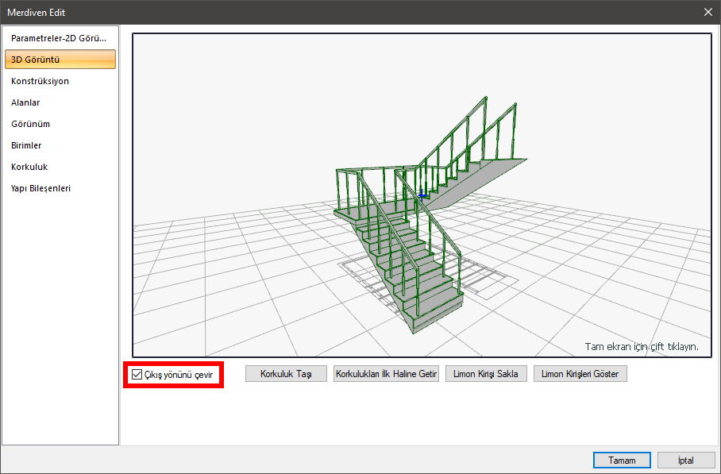Close the Merdiven Edit dialog window
This screenshot has width=721, height=474.
click(x=708, y=12)
